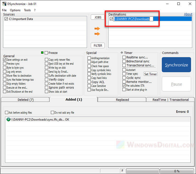Enable Adjust path drive
This screenshot has height=174, width=196.
pos(89,62)
